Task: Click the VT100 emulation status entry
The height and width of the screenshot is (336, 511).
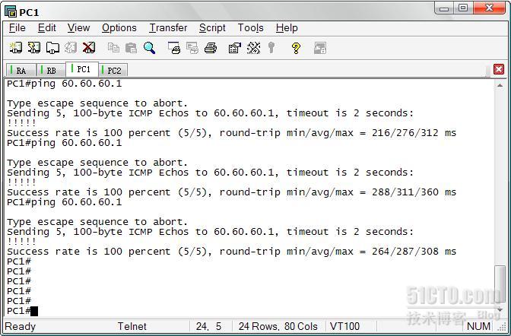Action: pos(344,326)
